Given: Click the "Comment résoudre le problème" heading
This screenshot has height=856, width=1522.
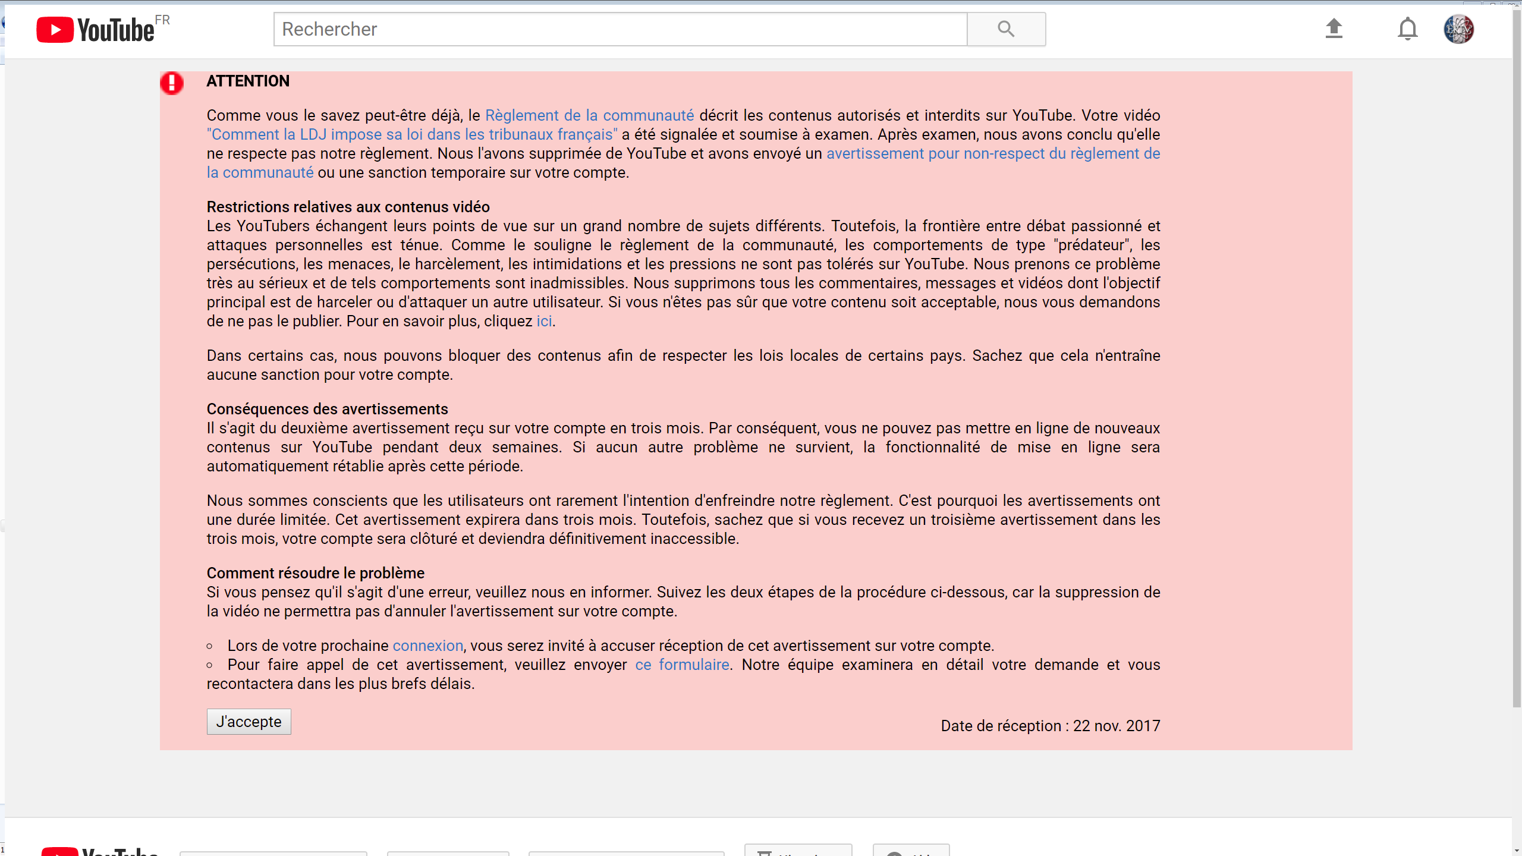Looking at the screenshot, I should click(315, 573).
